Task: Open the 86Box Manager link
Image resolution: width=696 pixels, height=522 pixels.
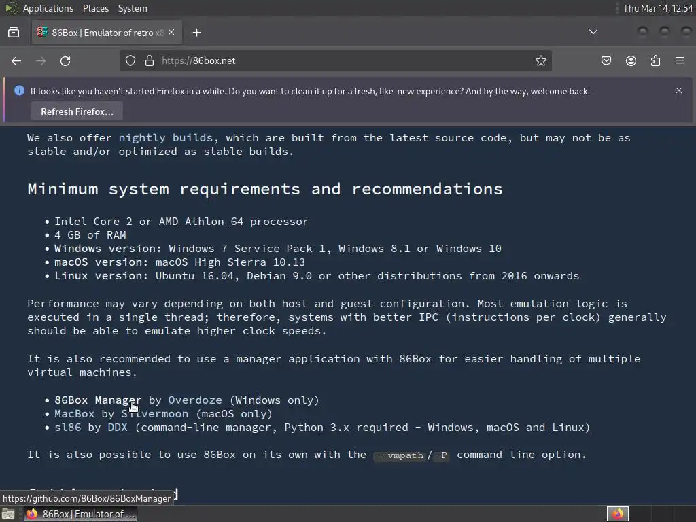Action: tap(98, 400)
